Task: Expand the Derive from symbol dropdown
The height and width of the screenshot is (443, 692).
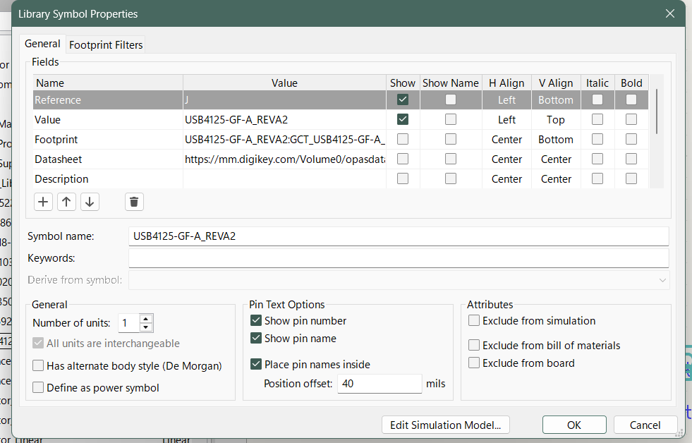Action: 662,280
